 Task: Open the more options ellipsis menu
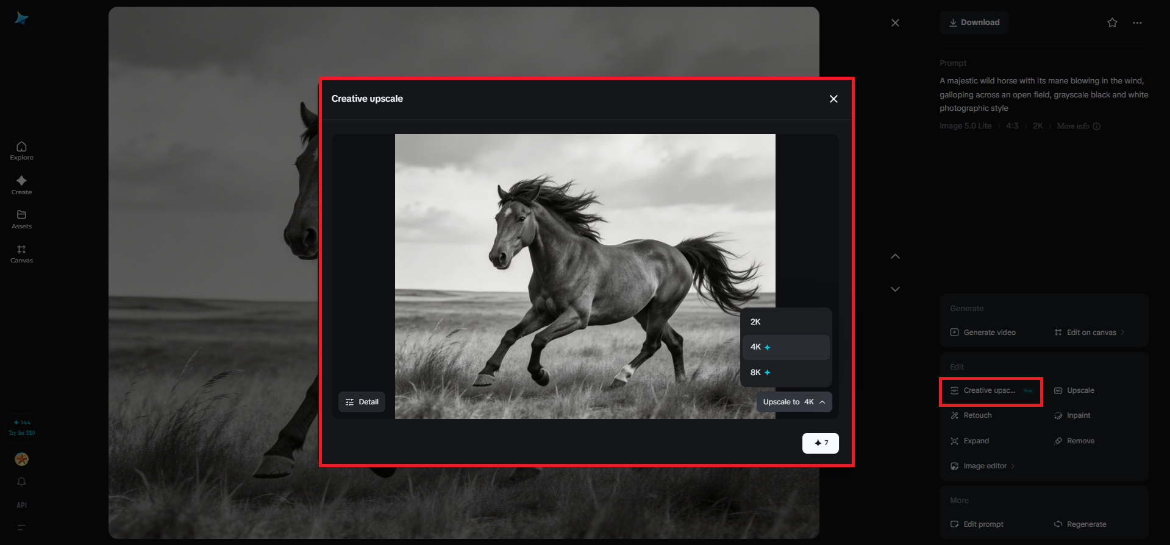[x=1137, y=23]
